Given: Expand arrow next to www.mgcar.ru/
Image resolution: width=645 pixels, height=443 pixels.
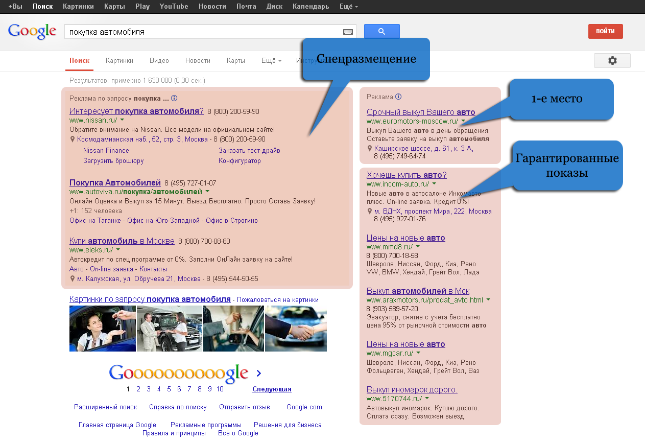Looking at the screenshot, I should [418, 353].
